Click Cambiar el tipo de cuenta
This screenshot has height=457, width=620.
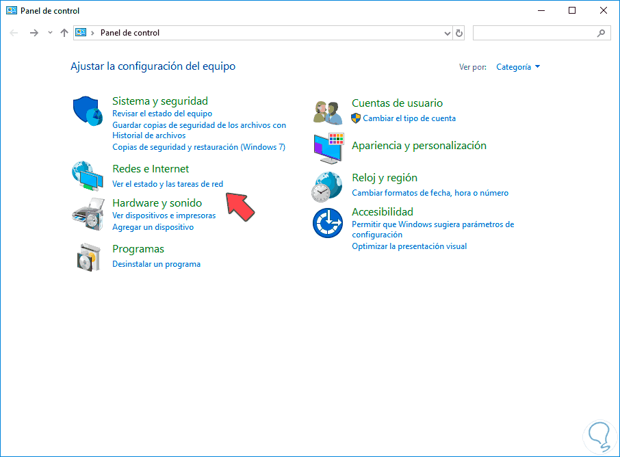point(409,118)
